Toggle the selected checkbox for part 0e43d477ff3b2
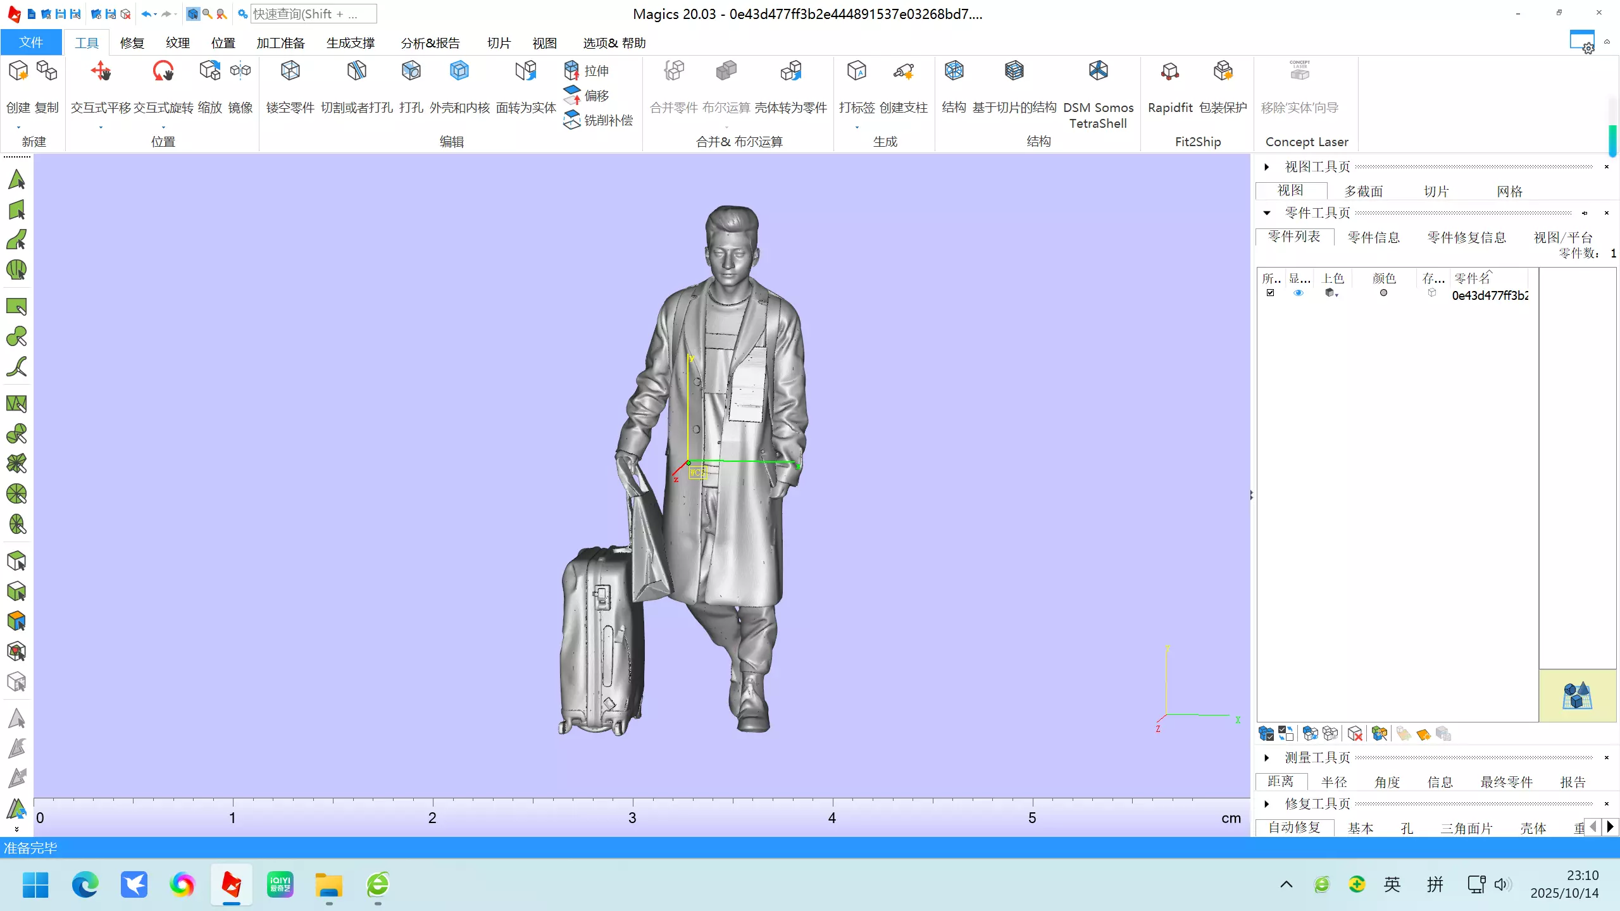1620x911 pixels. (x=1270, y=293)
